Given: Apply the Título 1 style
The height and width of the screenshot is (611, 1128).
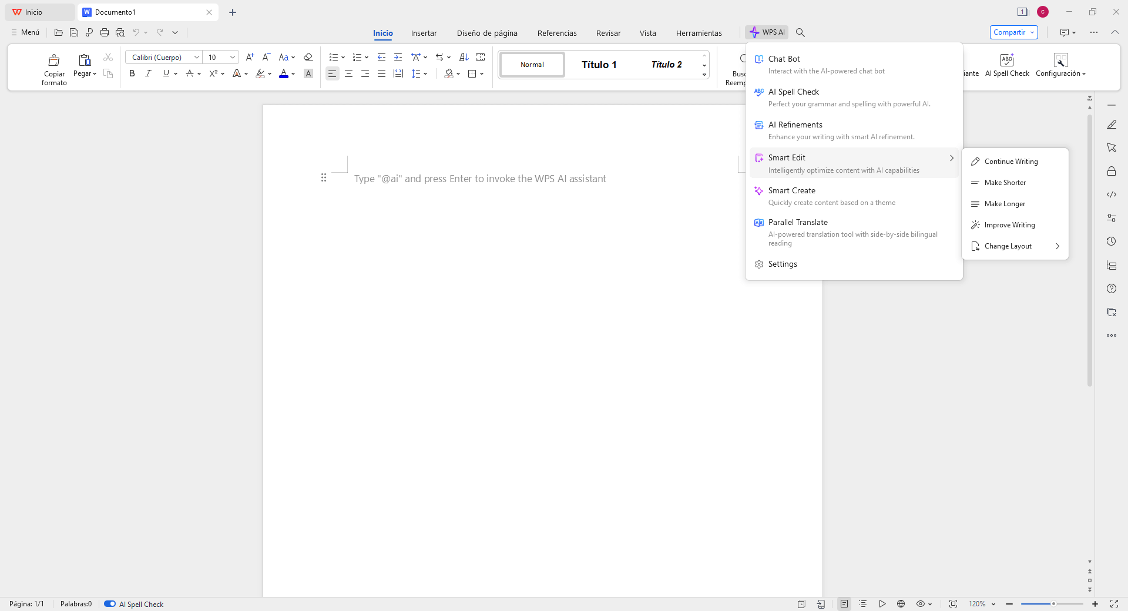Looking at the screenshot, I should [x=599, y=65].
